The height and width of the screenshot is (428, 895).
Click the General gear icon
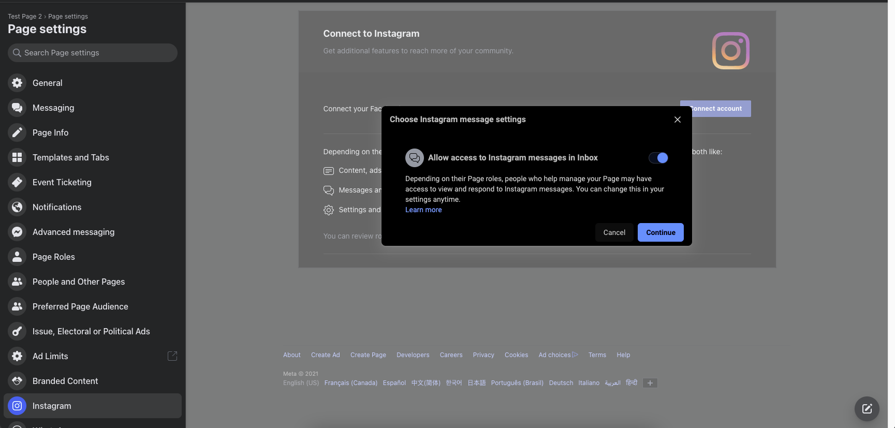click(17, 83)
